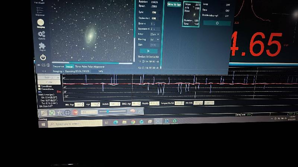Viewport: 298px width, 167px height.
Task: Click the connect equipment icon
Action: 44,113
